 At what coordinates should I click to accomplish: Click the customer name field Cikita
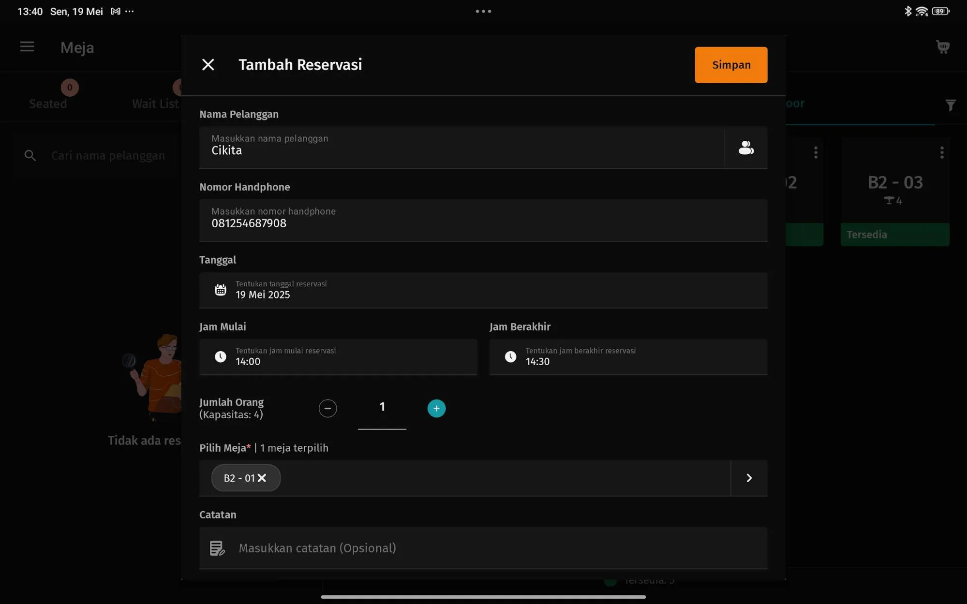click(462, 147)
